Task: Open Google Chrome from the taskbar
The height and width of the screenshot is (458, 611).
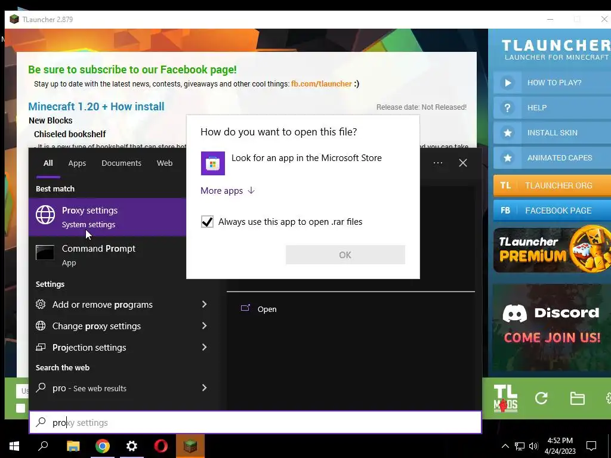Action: 103,446
